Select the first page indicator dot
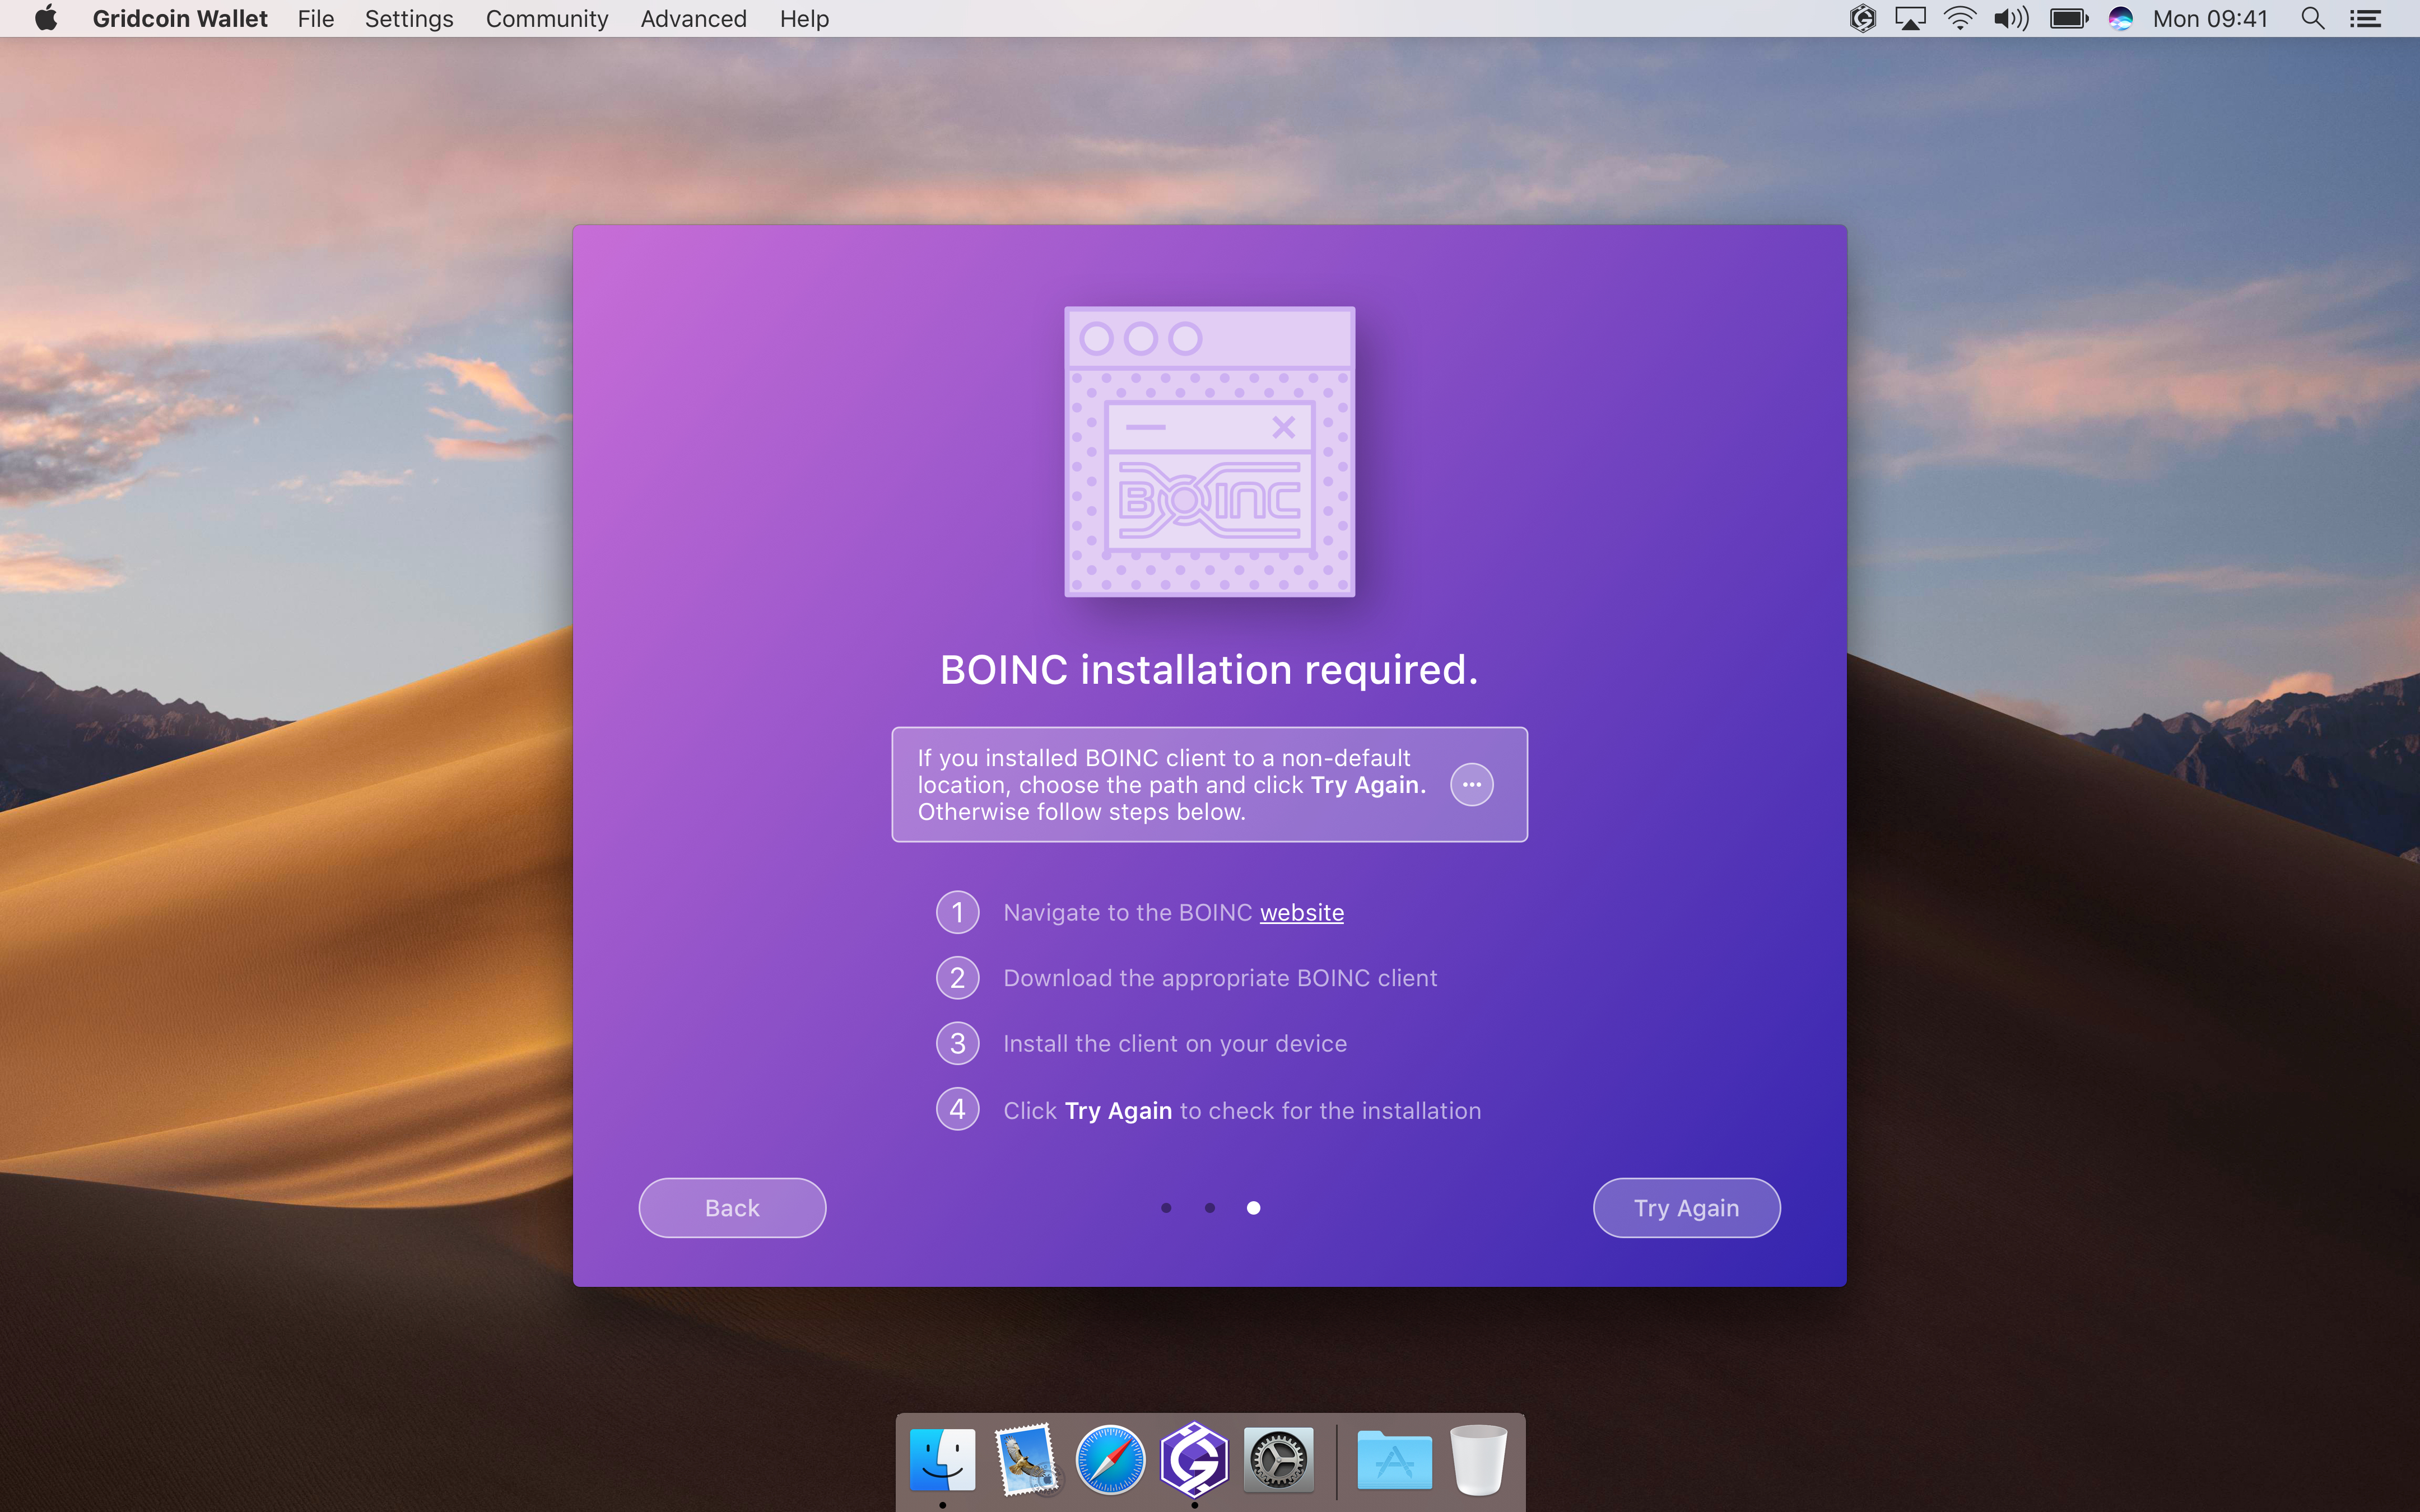The height and width of the screenshot is (1512, 2420). tap(1166, 1208)
